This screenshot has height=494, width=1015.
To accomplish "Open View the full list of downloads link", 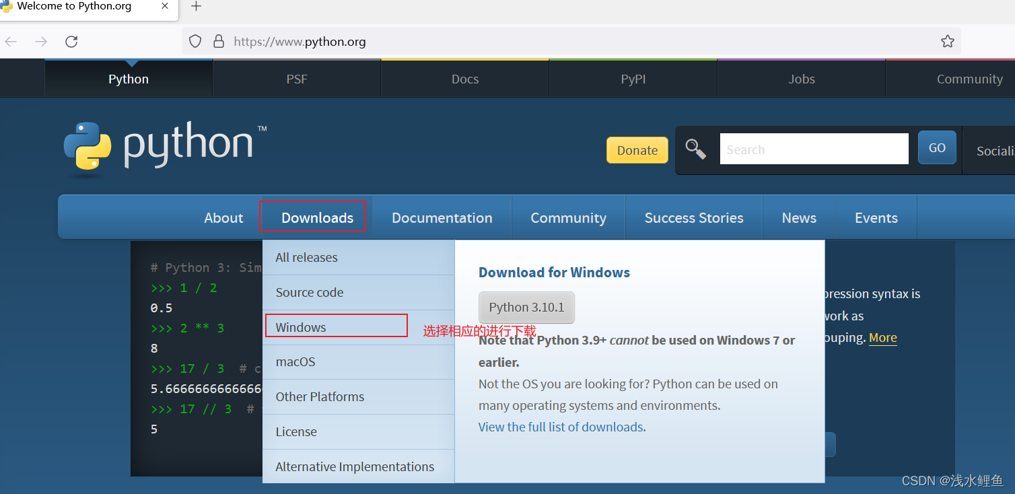I will [561, 427].
